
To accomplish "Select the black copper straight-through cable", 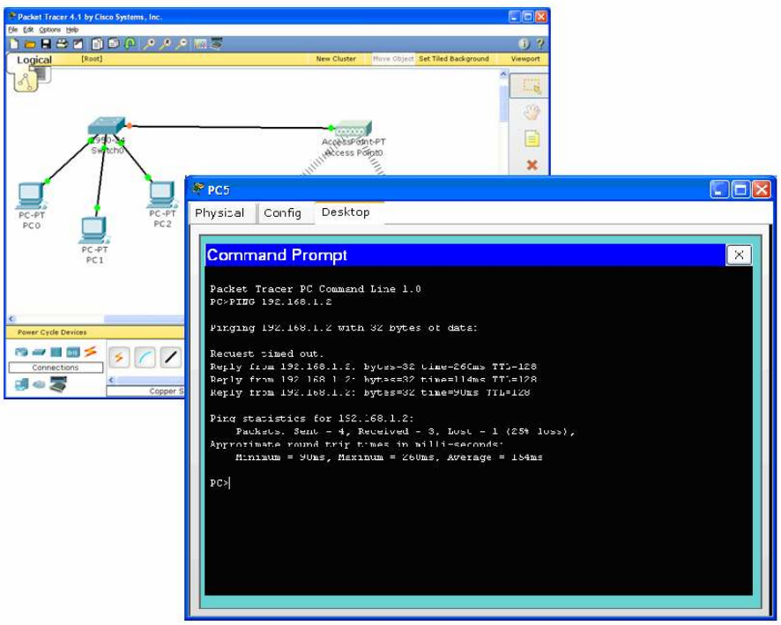I will 170,357.
